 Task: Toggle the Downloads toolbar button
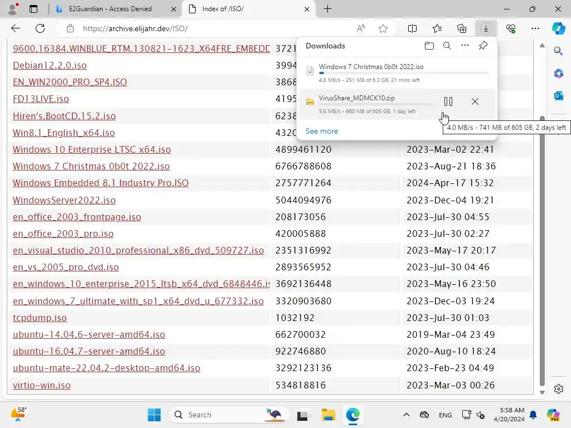(486, 28)
